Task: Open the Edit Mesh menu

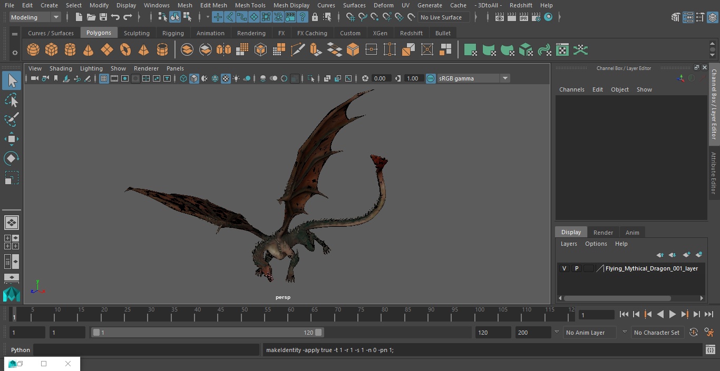Action: (213, 5)
